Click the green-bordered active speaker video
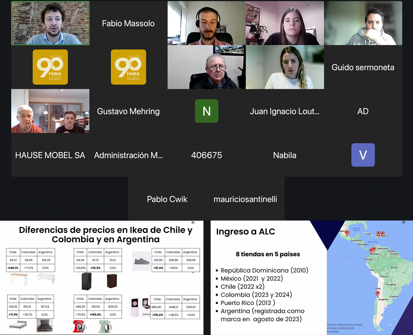 click(x=50, y=23)
